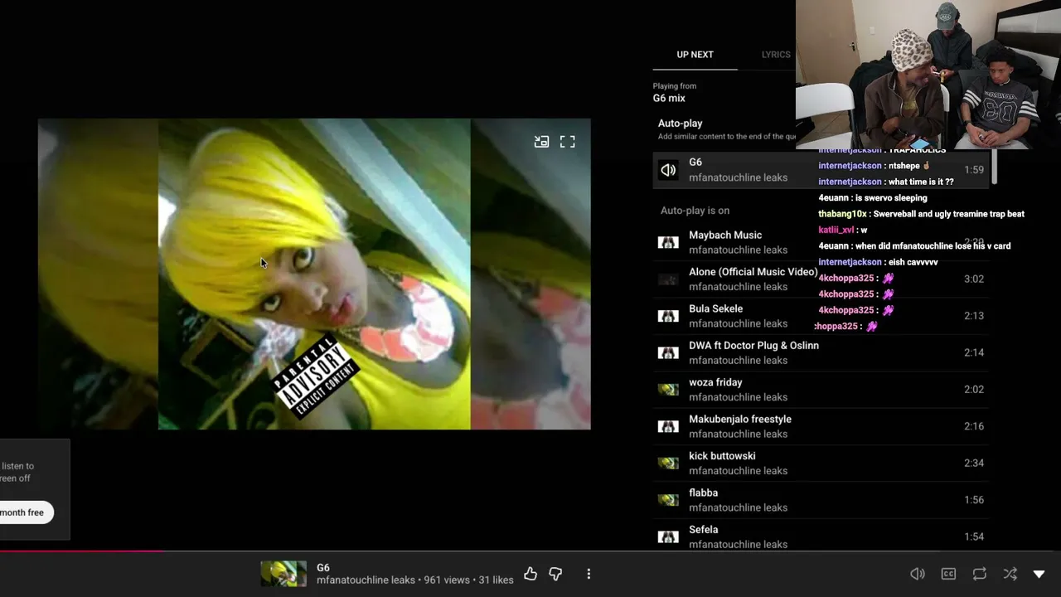Click the woza friday queue thumbnail
This screenshot has height=597, width=1061.
click(x=668, y=390)
